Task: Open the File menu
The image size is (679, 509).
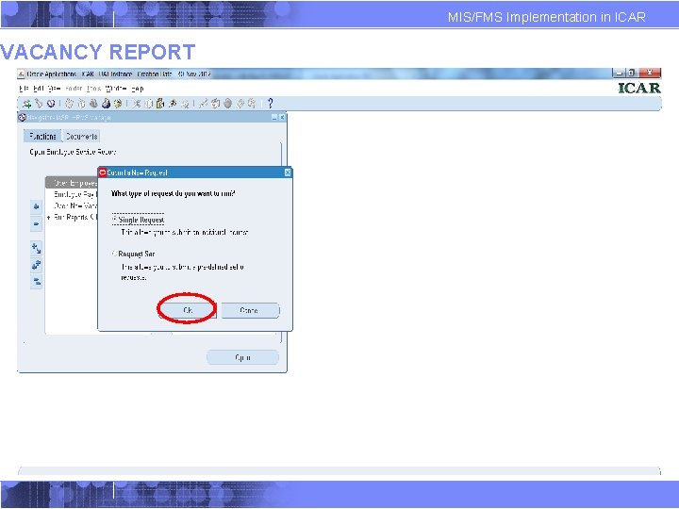Action: click(x=24, y=89)
